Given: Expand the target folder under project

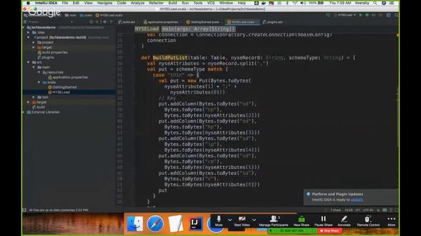Looking at the screenshot, I should pyautogui.click(x=34, y=47).
